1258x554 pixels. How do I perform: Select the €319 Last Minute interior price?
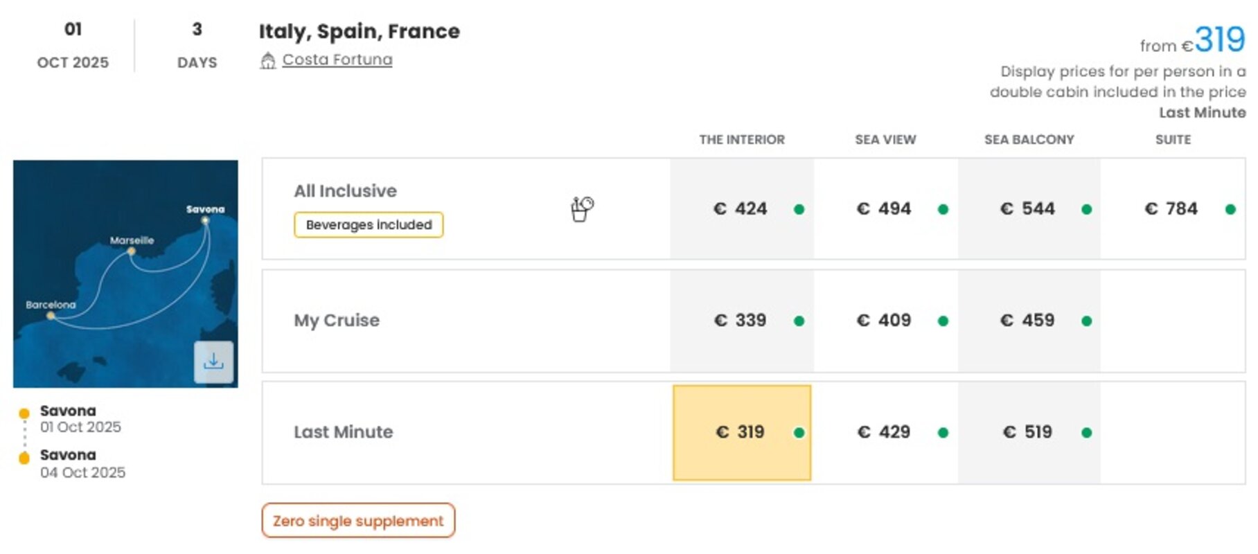pyautogui.click(x=742, y=433)
